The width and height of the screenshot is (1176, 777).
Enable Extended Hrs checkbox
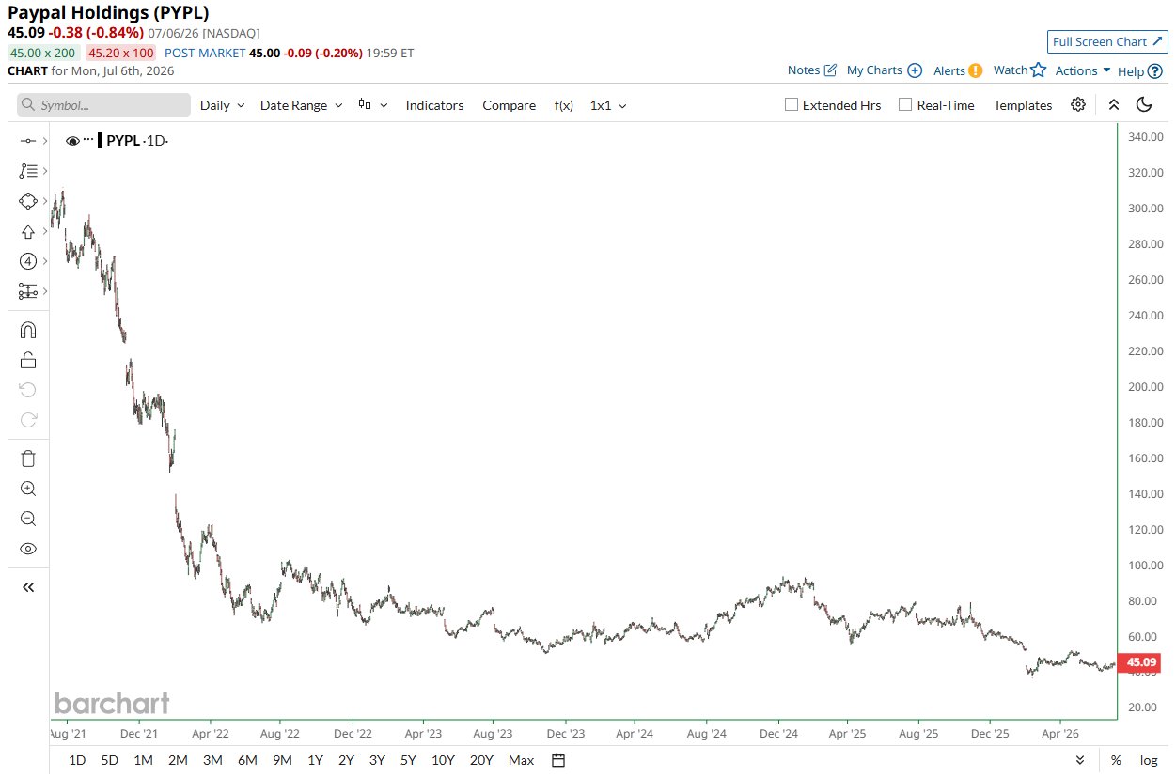tap(792, 105)
